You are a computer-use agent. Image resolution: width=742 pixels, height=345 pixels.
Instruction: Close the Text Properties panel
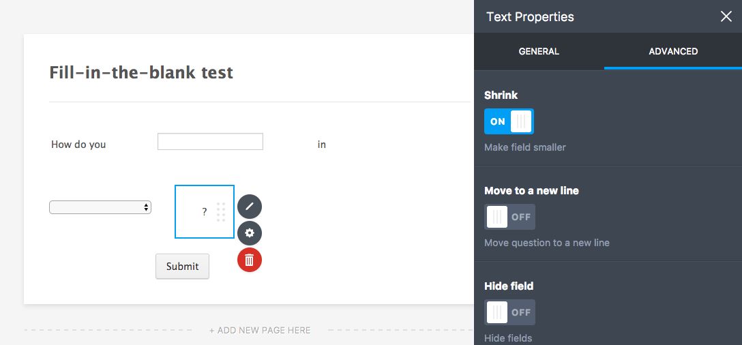point(726,17)
